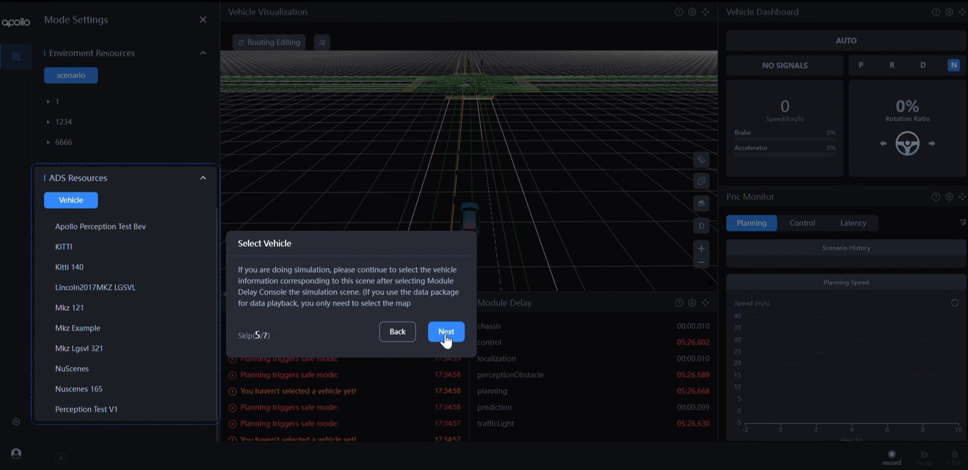Image resolution: width=968 pixels, height=470 pixels.
Task: Zoom in the vehicle visualization
Action: (701, 249)
